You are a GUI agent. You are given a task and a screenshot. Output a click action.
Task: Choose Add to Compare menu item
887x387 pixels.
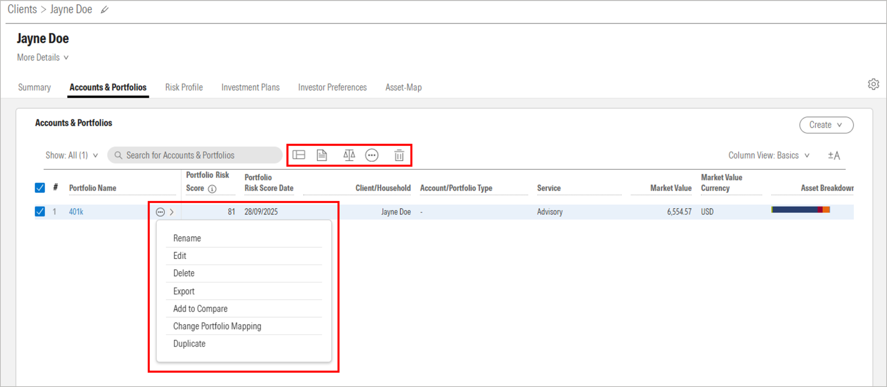(x=244, y=309)
